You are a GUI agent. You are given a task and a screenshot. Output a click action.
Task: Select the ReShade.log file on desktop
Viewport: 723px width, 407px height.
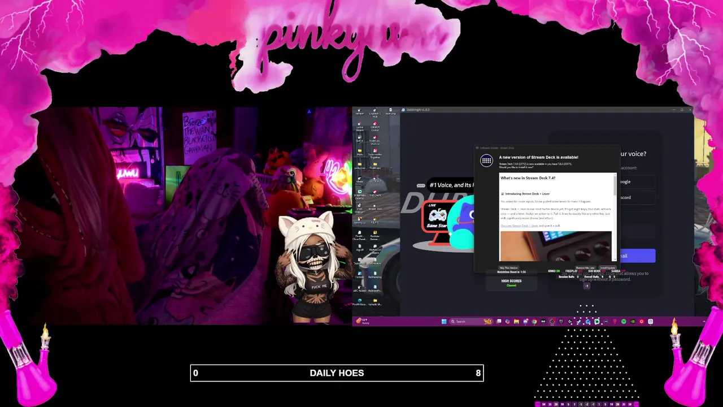pyautogui.click(x=375, y=274)
